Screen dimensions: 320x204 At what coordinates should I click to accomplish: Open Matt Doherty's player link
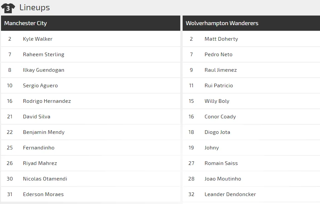coord(221,39)
